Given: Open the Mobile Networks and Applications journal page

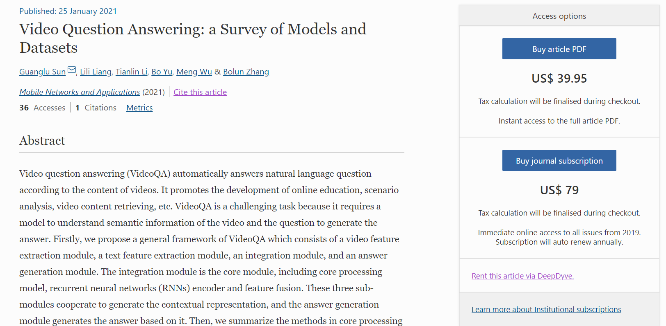Looking at the screenshot, I should 79,92.
